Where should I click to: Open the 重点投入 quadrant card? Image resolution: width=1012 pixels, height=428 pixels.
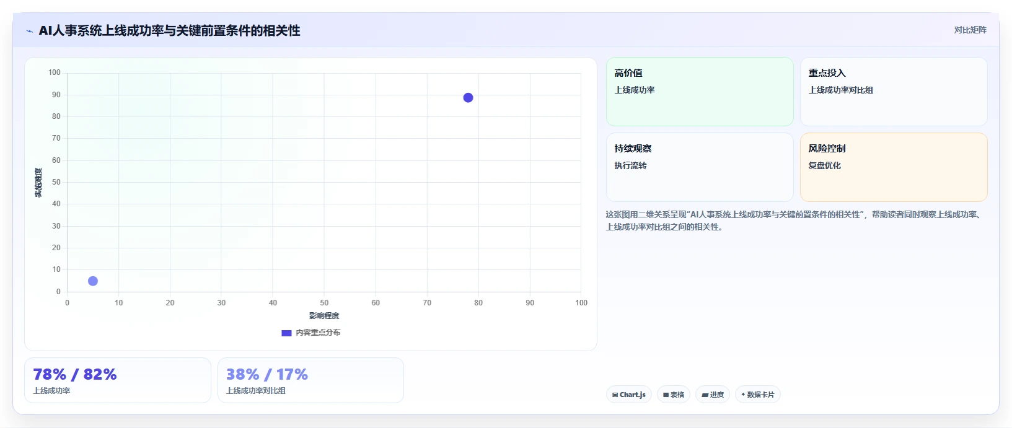pyautogui.click(x=894, y=92)
